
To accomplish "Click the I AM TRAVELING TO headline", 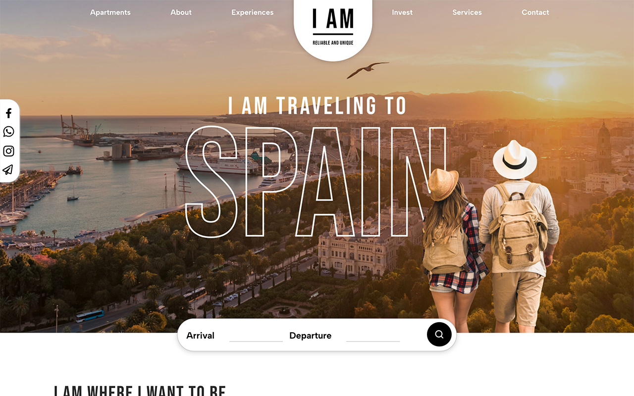I will [317, 105].
